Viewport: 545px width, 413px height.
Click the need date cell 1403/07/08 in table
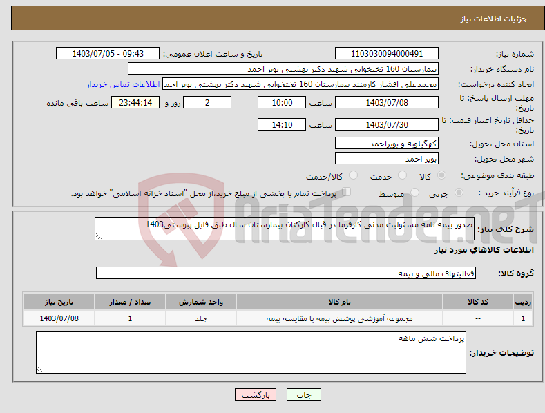click(x=59, y=318)
